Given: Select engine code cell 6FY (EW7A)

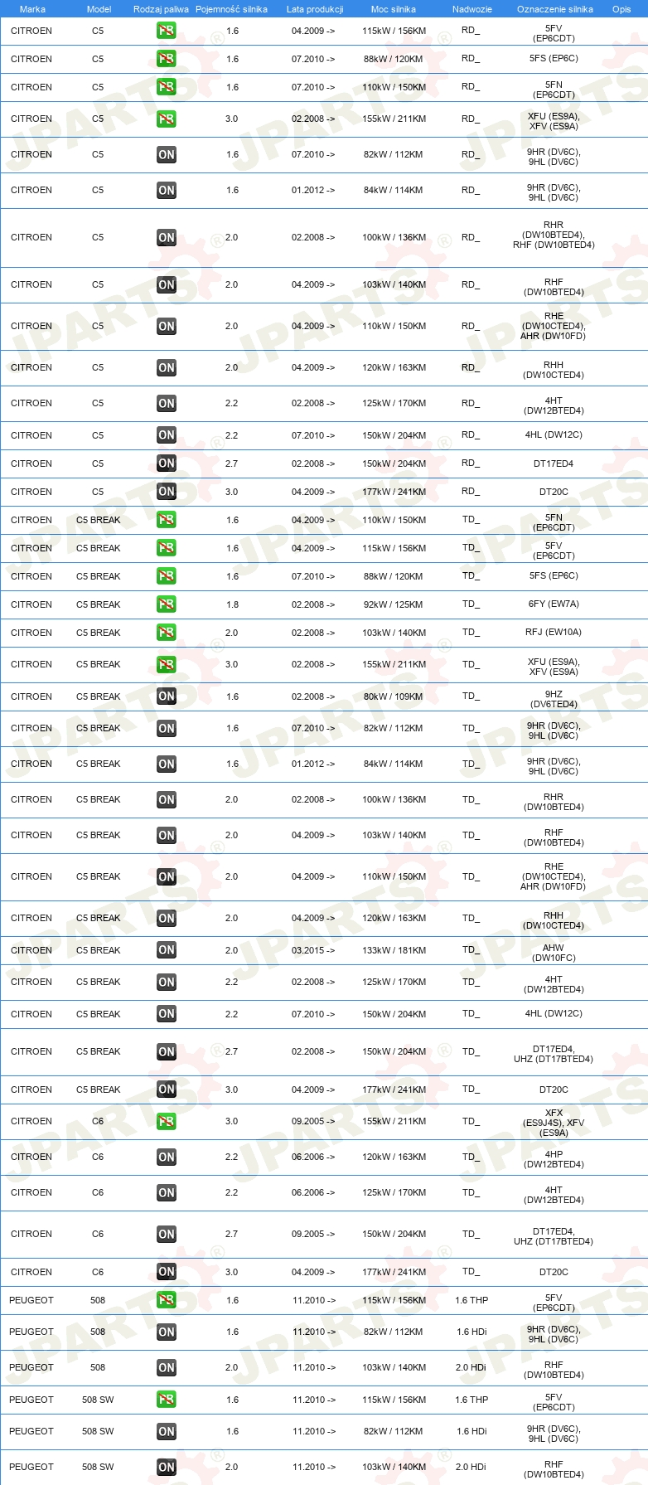Looking at the screenshot, I should [x=554, y=604].
